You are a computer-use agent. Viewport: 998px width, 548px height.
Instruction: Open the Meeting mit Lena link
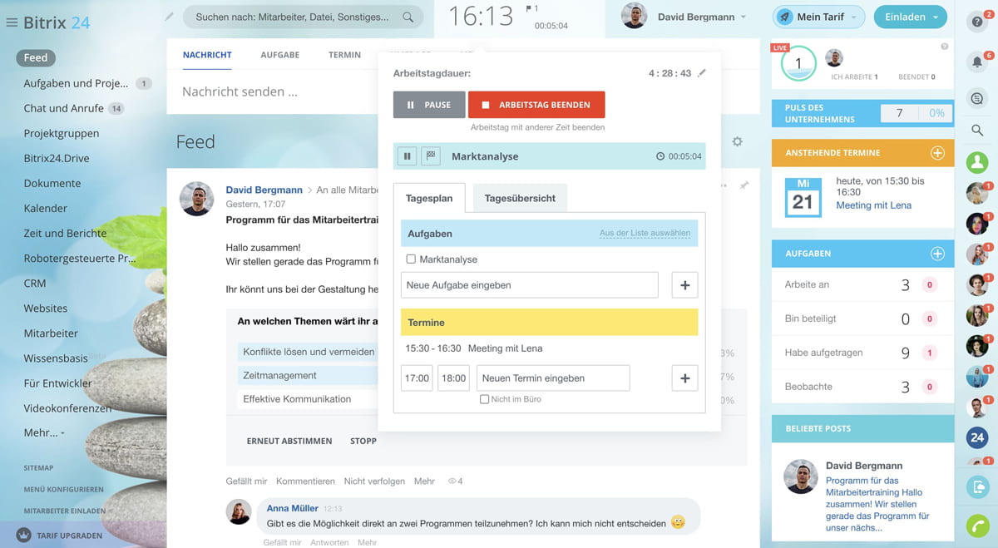[x=873, y=205]
